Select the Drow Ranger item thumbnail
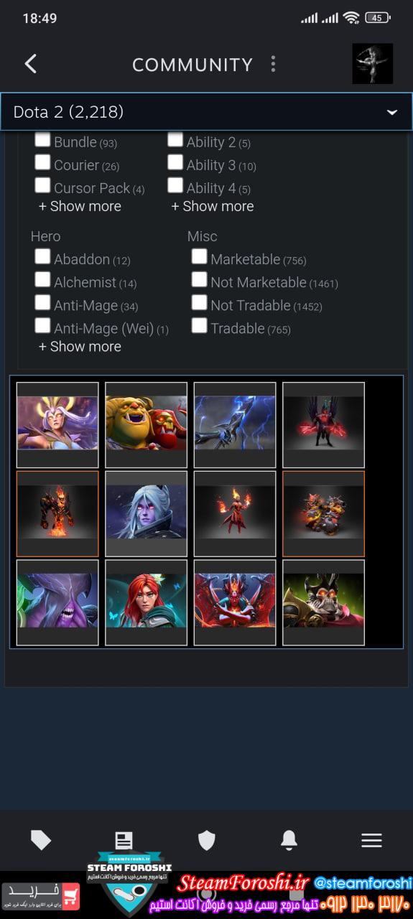 pos(146,513)
